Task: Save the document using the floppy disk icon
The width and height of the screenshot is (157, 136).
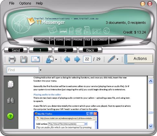Action: coord(24,59)
